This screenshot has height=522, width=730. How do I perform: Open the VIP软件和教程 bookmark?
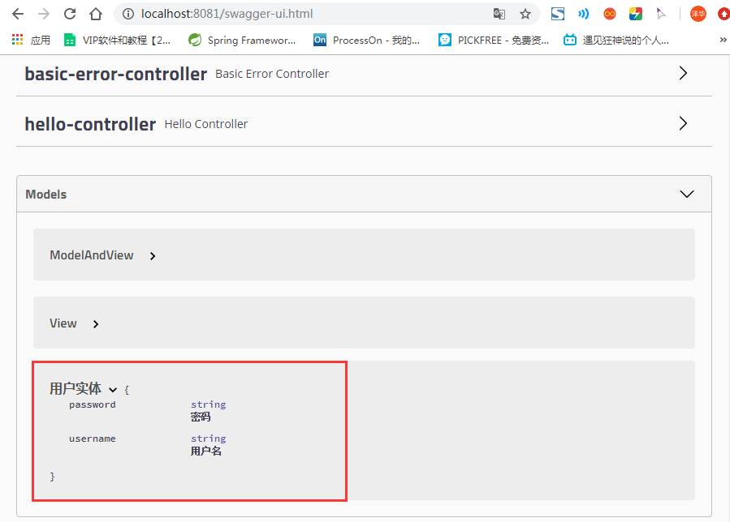(x=117, y=40)
